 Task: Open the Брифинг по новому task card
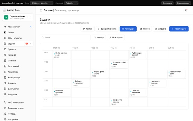tap(119, 102)
